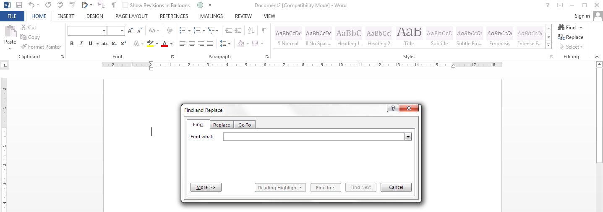The width and height of the screenshot is (603, 212).
Task: Center align the paragraph text
Action: (x=191, y=44)
